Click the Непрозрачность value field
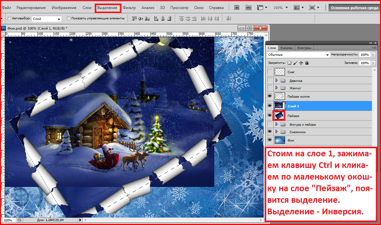Image resolution: width=381 pixels, height=225 pixels. 365,54
